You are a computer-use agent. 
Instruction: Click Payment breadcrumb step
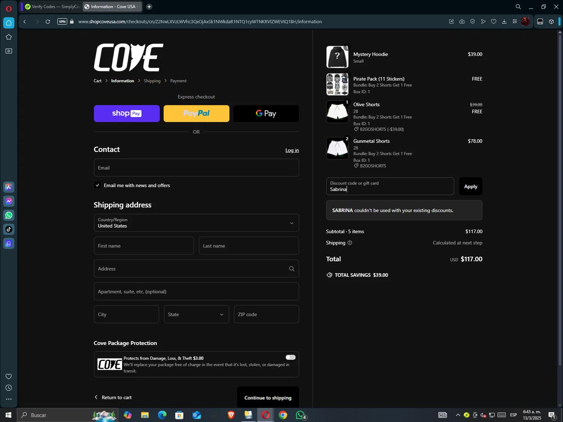[x=178, y=81]
